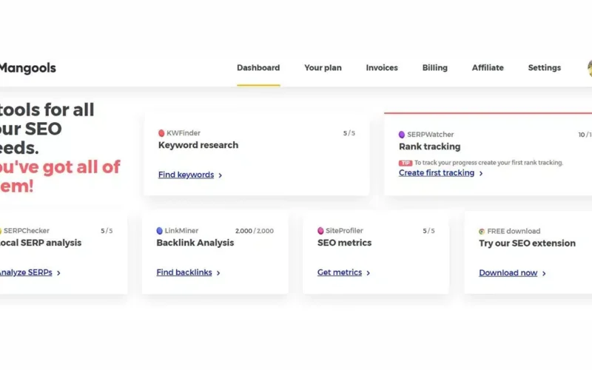Click the arrow after Find backlinks
The width and height of the screenshot is (592, 370).
[x=218, y=273]
